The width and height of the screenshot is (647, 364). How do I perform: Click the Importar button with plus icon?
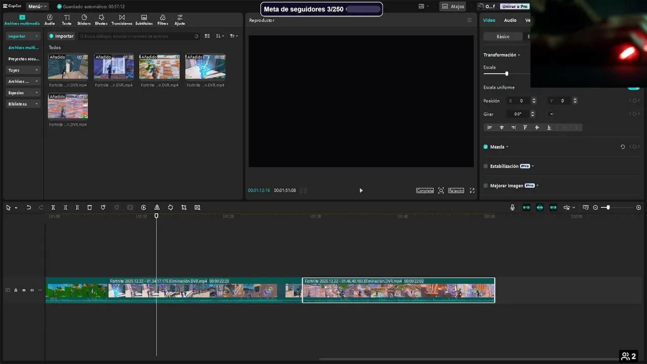tap(61, 36)
